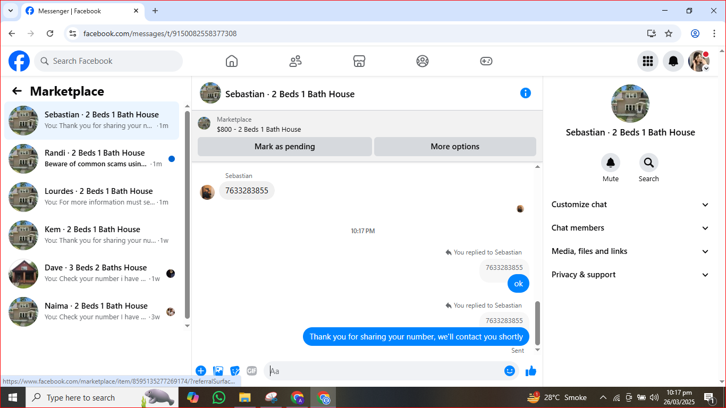Click Sebastian's message 7633283855
The image size is (726, 408).
click(x=247, y=190)
